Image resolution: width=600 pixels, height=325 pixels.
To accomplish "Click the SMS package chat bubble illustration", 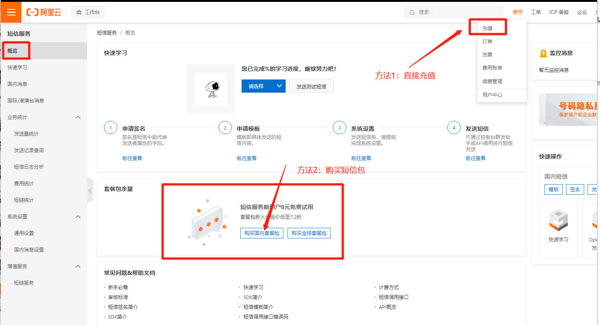I will tap(208, 222).
